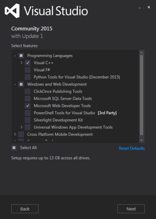Image resolution: width=156 pixels, height=219 pixels.
Task: Click the Reset Defaults link
Action: tap(132, 148)
